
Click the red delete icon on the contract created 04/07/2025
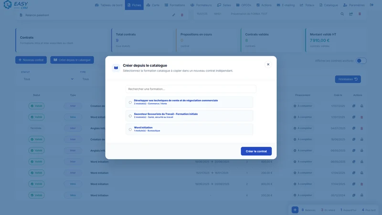coord(361,128)
